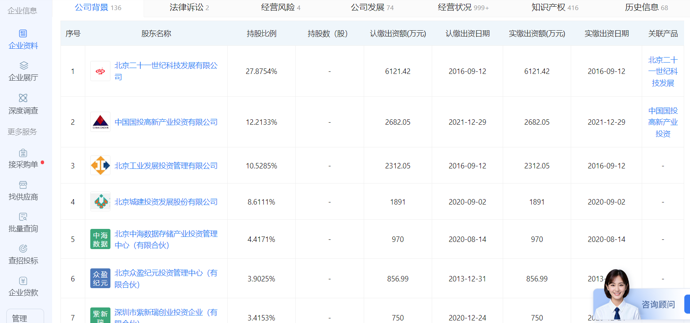Switch to 经营风险 tab
Image resolution: width=690 pixels, height=323 pixels.
coord(281,7)
